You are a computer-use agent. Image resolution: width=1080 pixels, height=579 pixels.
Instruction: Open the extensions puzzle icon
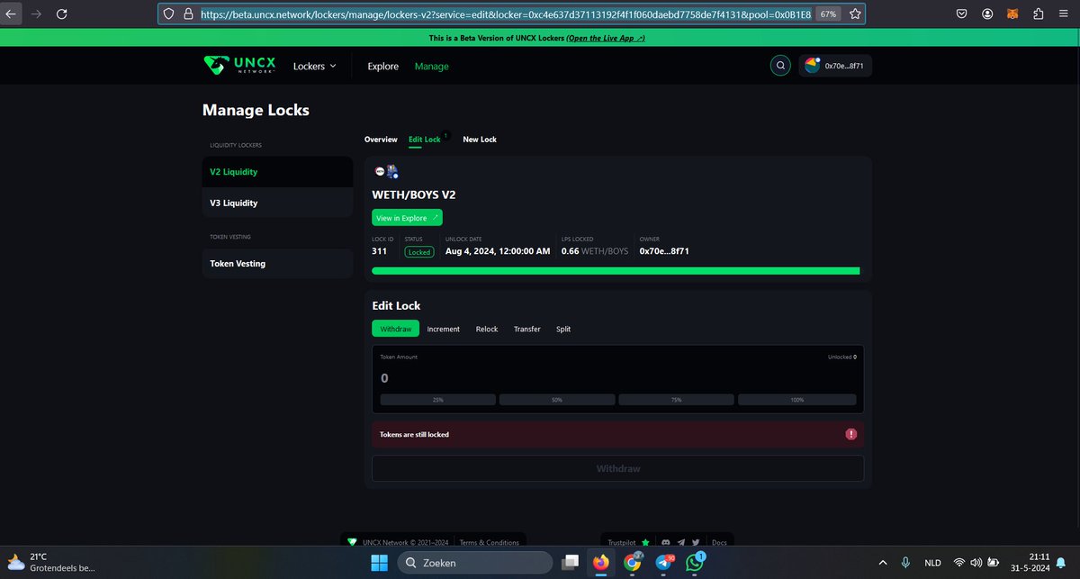[x=1039, y=14]
